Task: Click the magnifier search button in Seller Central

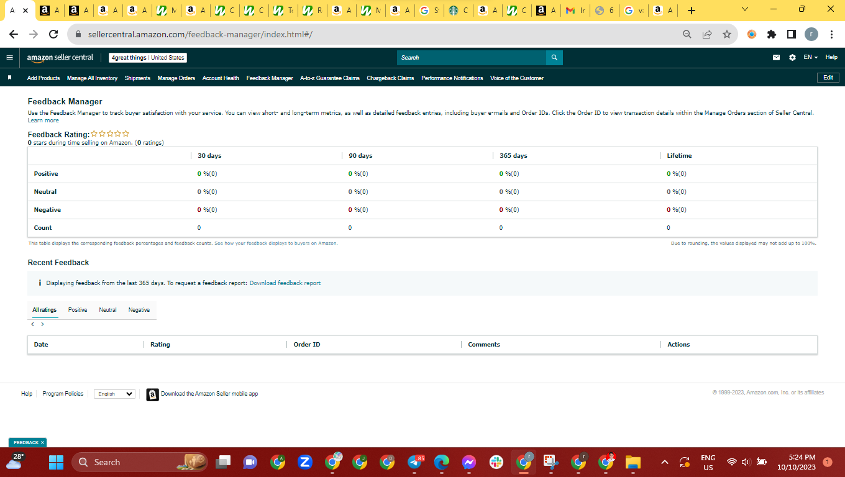Action: (x=554, y=58)
